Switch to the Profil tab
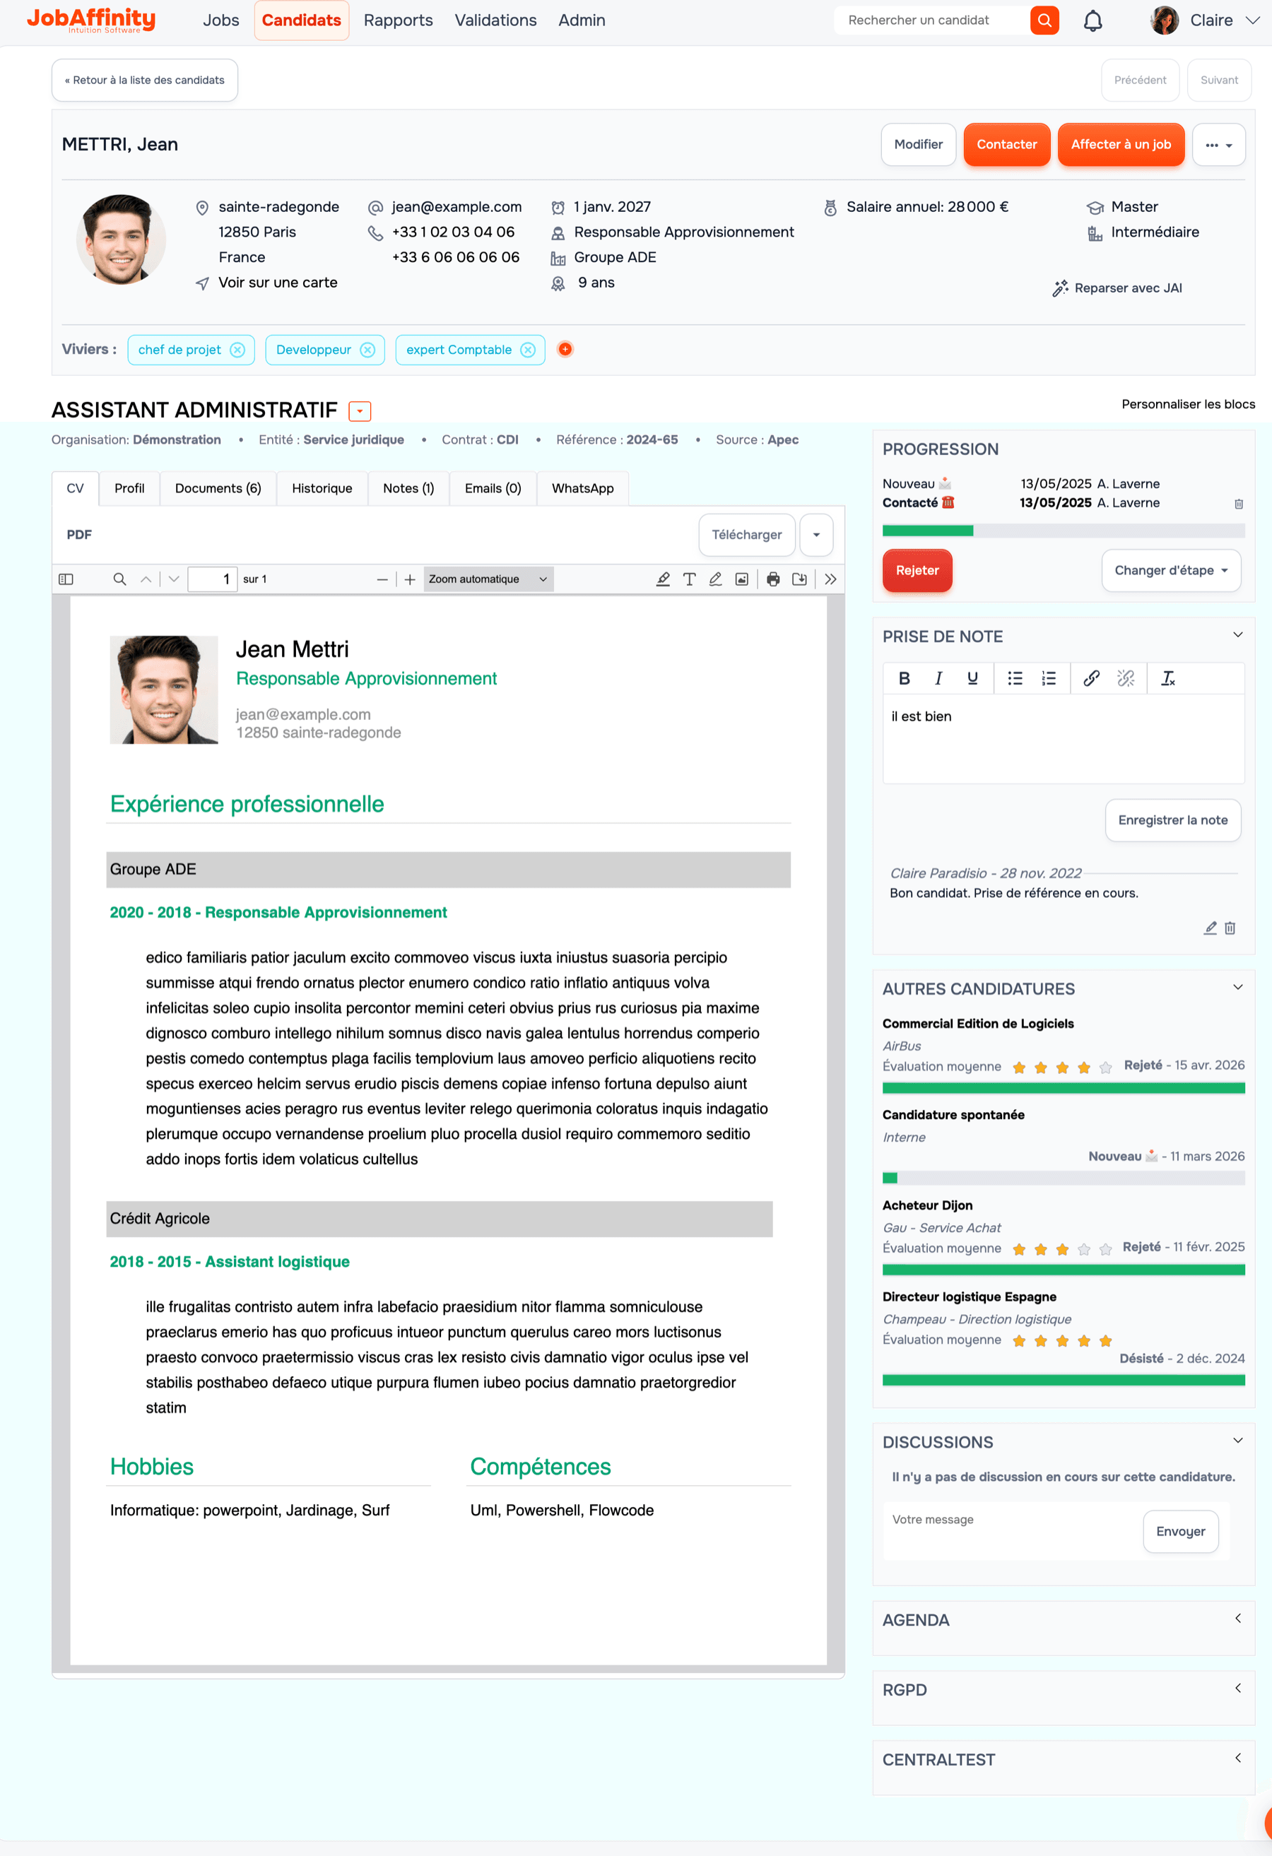This screenshot has height=1856, width=1272. (x=129, y=489)
